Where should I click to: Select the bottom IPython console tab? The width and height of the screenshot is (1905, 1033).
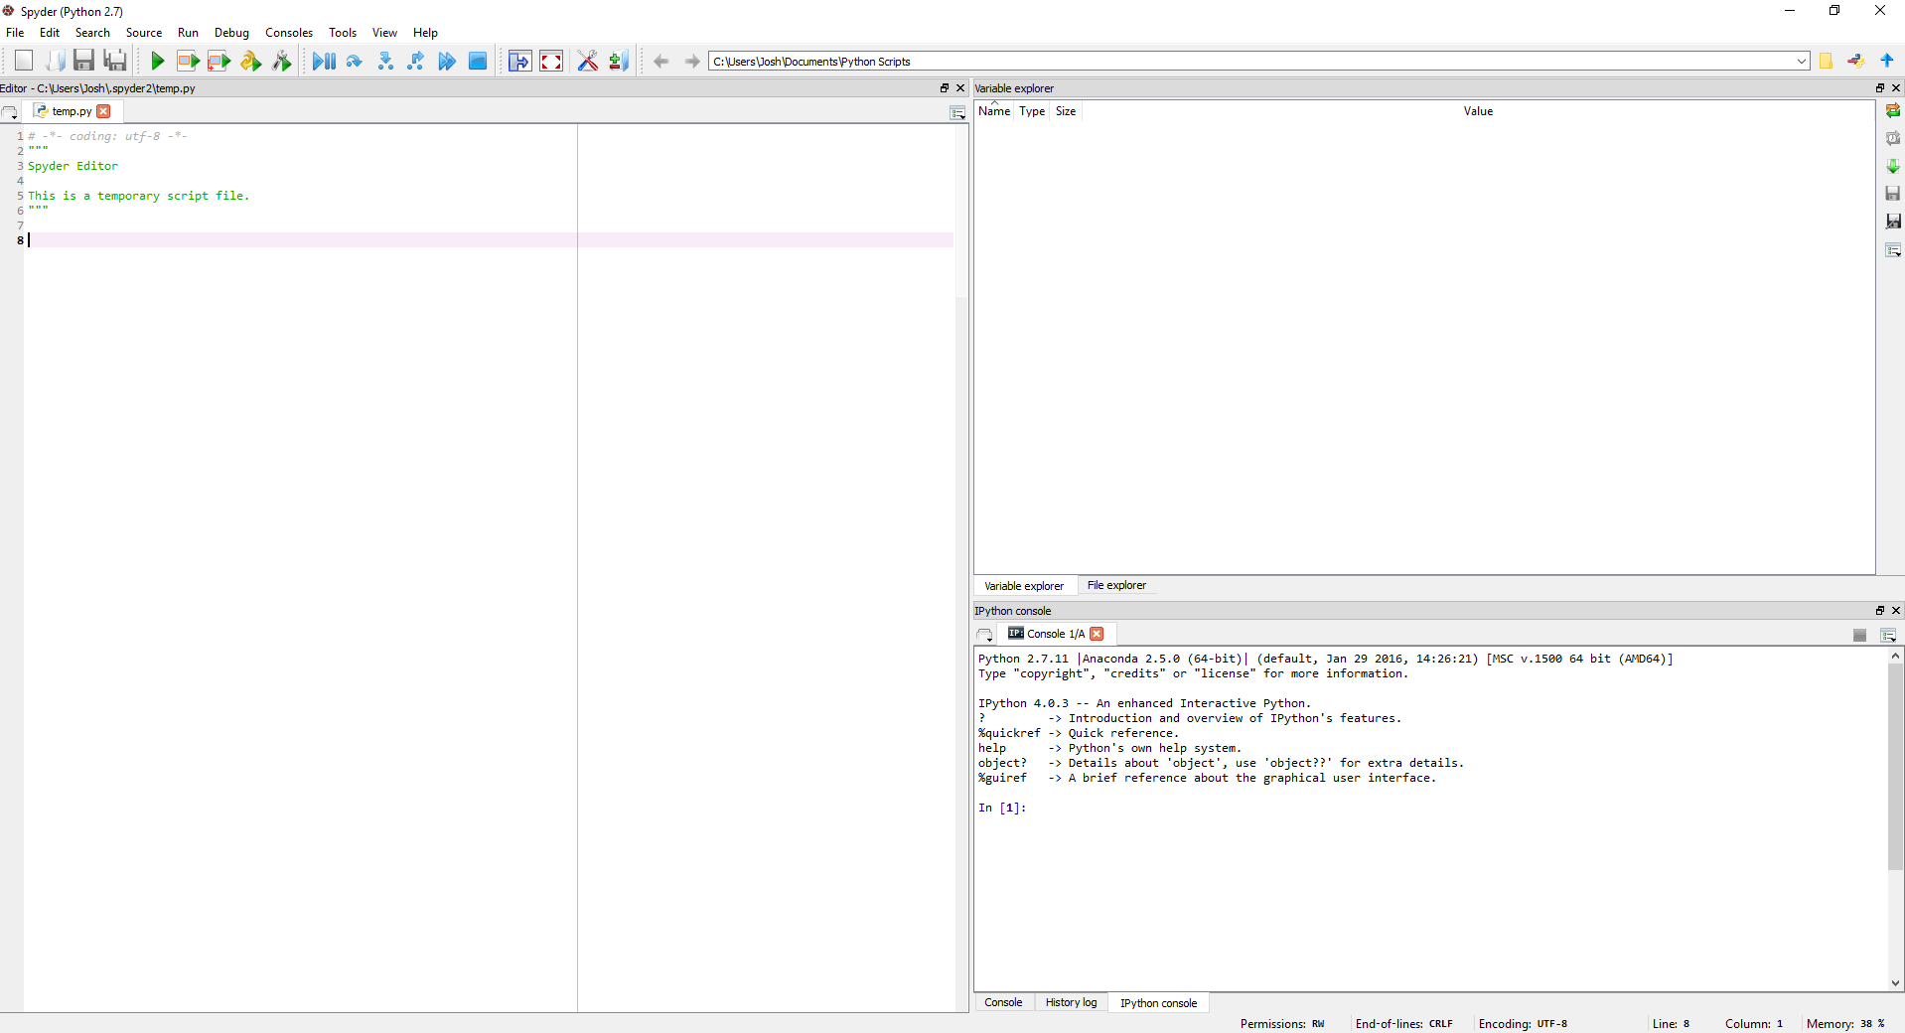tap(1158, 1003)
